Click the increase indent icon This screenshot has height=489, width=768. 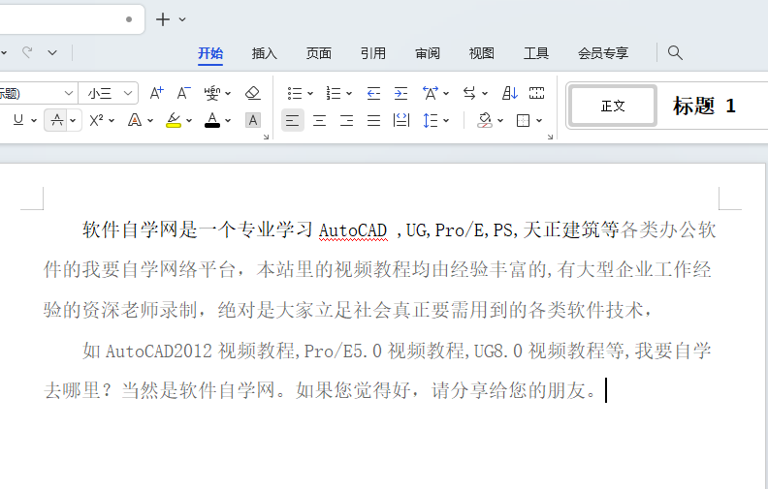400,93
